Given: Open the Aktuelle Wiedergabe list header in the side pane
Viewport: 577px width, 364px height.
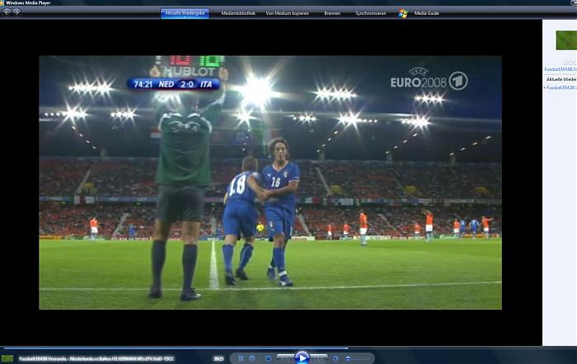Looking at the screenshot, I should (561, 79).
